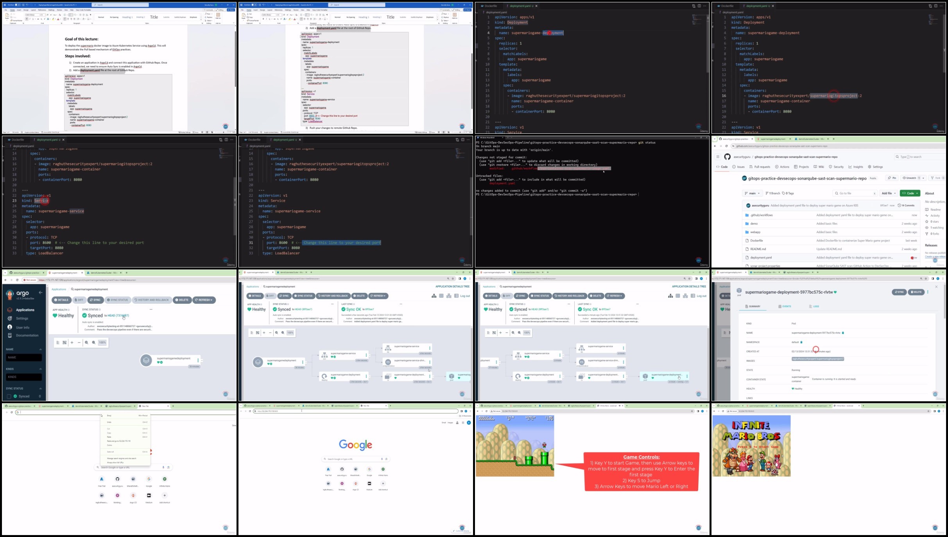
Task: Click GitHub's 'Type / to search' box
Action: [919, 157]
